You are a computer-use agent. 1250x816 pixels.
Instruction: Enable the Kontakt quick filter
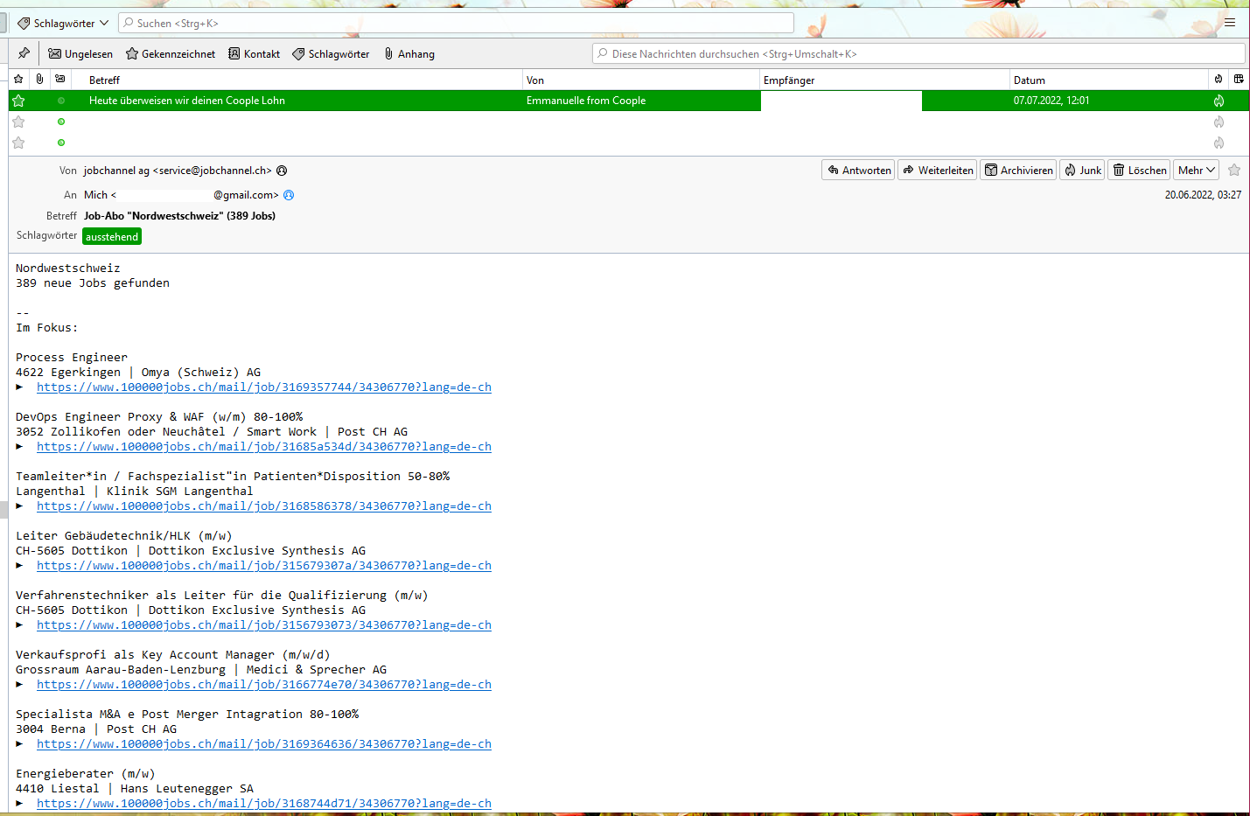pyautogui.click(x=255, y=54)
